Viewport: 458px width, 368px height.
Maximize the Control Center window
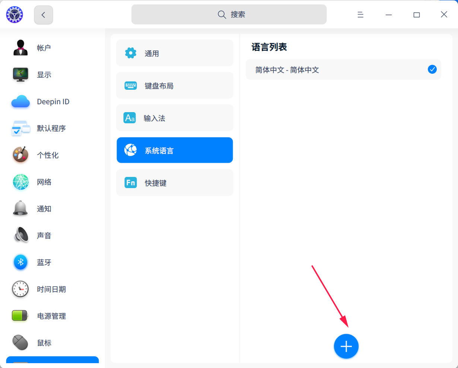[417, 15]
